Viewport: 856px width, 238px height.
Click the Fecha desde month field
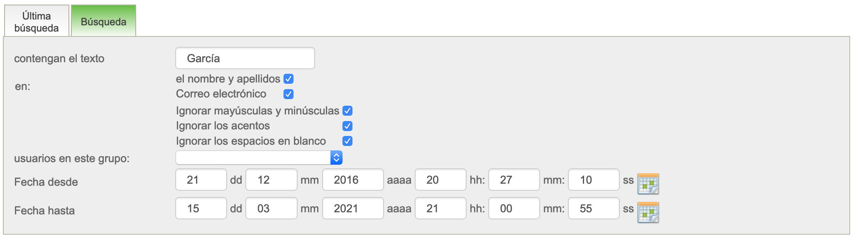point(271,180)
